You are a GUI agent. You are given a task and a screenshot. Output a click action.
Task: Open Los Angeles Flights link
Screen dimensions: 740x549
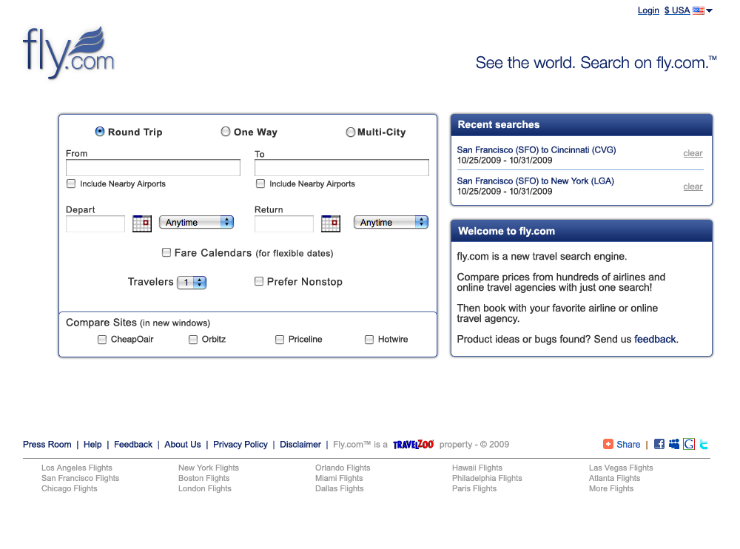[77, 468]
